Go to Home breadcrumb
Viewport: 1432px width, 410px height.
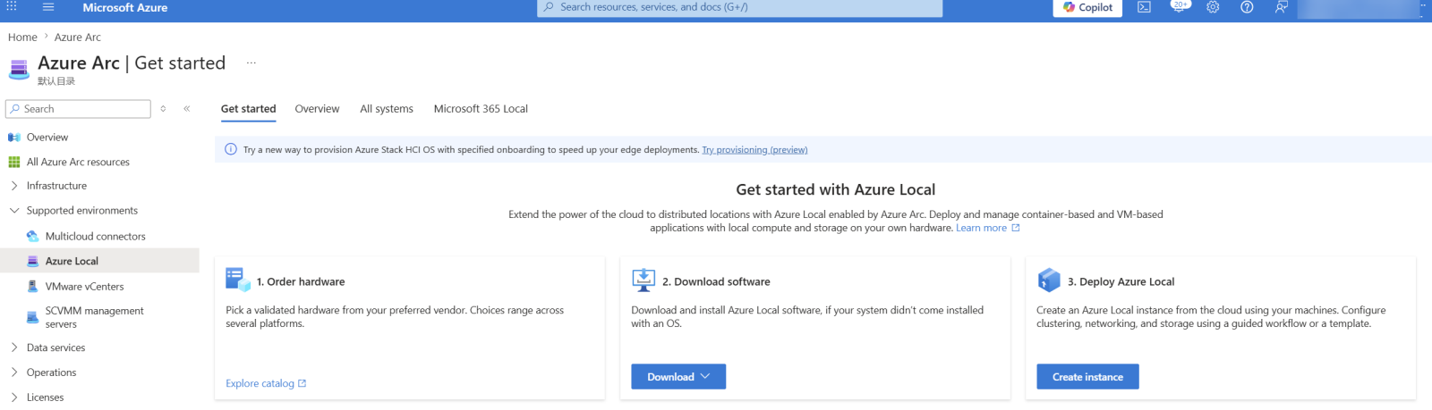click(x=22, y=37)
